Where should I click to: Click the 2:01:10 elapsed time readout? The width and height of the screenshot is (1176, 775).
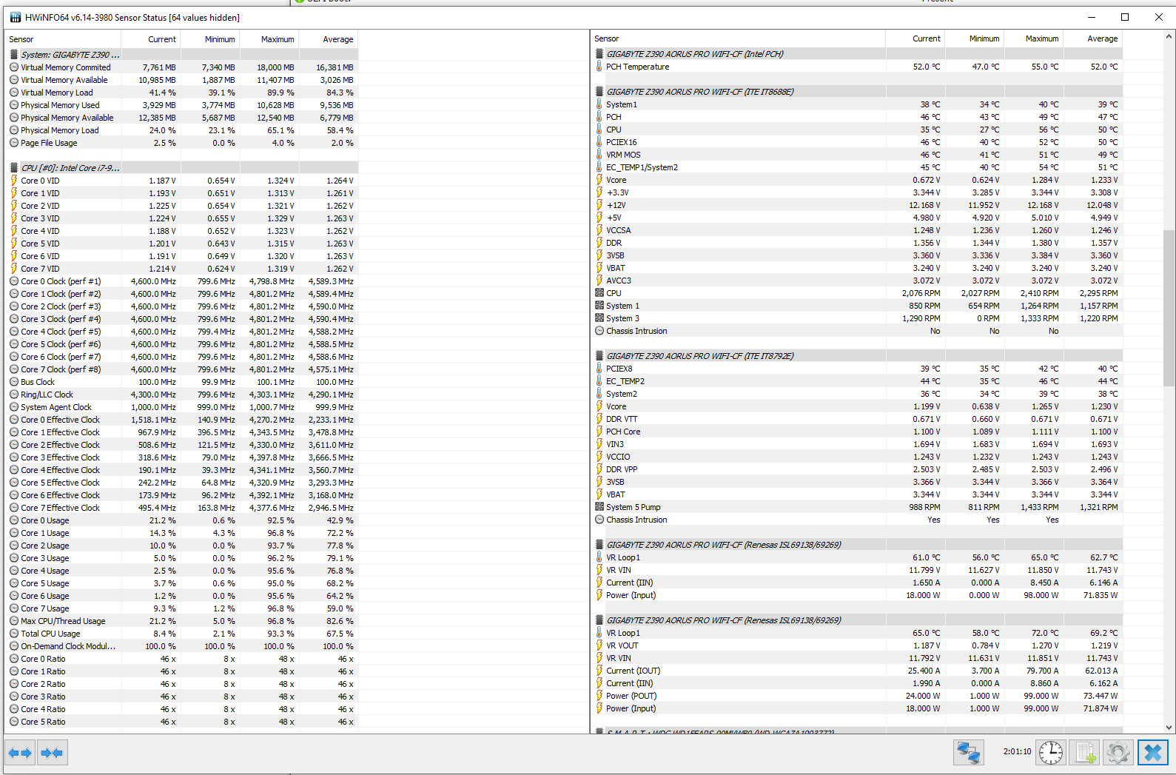(1017, 751)
